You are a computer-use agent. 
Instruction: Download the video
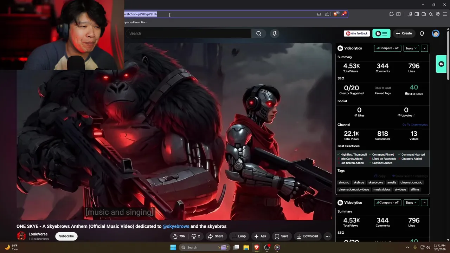[x=307, y=236]
